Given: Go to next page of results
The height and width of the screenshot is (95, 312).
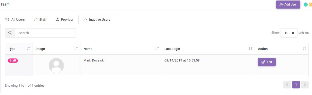Looking at the screenshot, I should [x=305, y=85].
